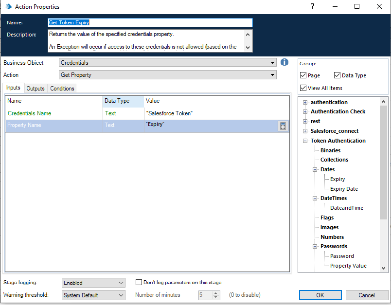Open the expression calculator for Property Name
The image size is (391, 308).
pos(283,126)
